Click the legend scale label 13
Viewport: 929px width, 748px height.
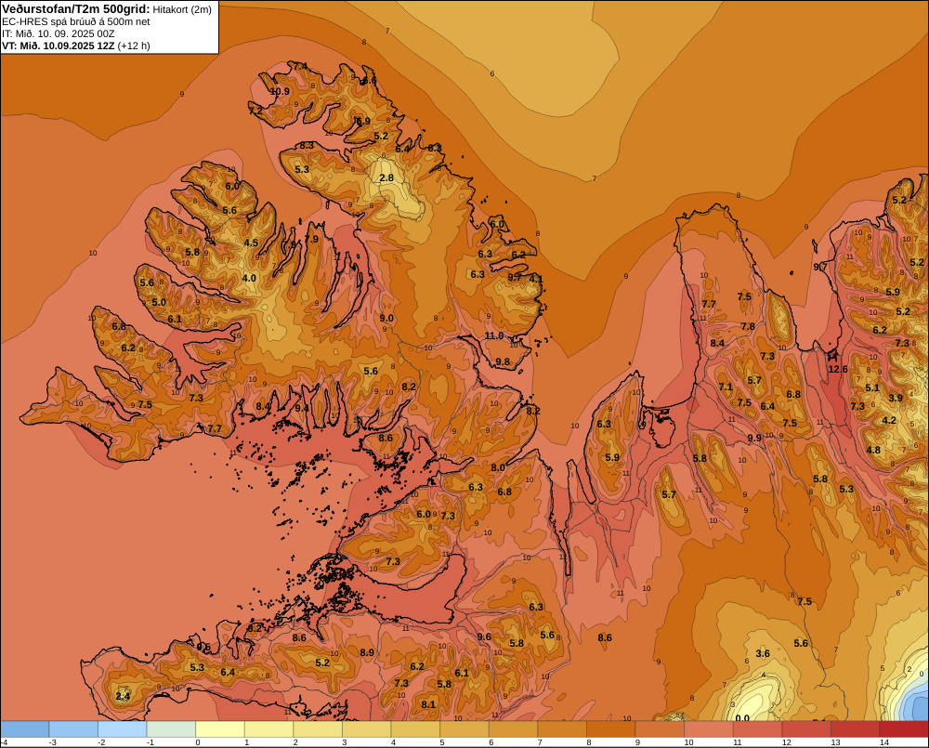[x=835, y=742]
